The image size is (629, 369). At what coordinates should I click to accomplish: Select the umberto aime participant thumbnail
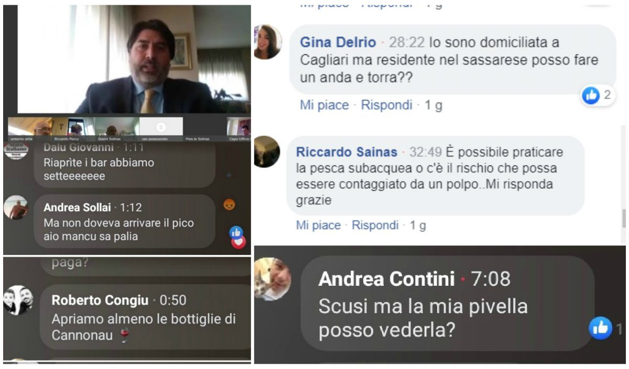point(30,128)
